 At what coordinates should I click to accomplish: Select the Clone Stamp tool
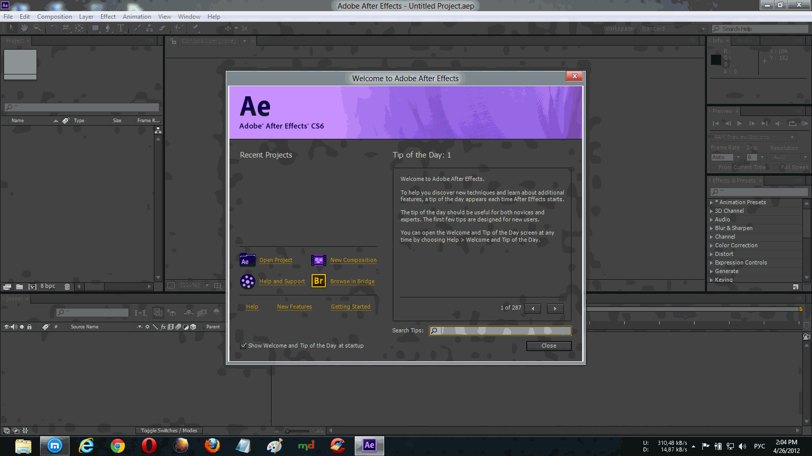[150, 28]
